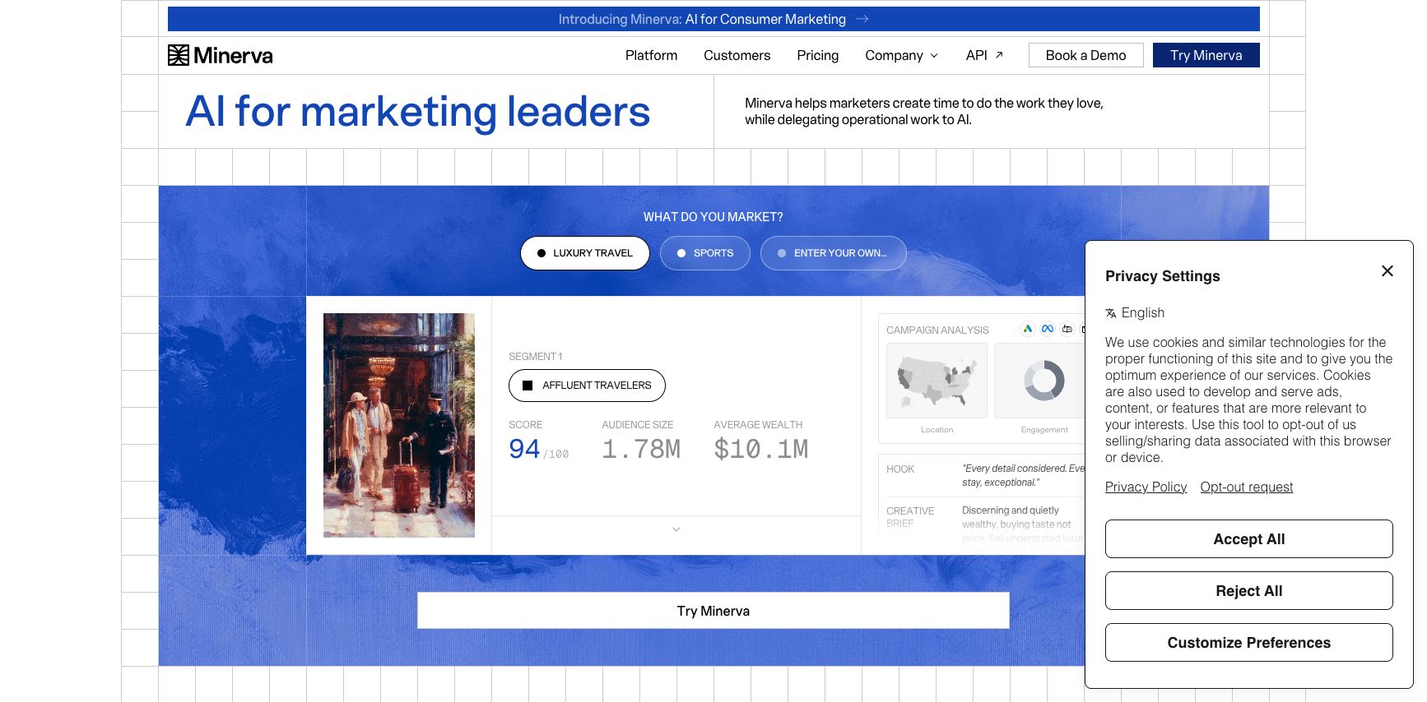Viewport: 1427px width, 702px height.
Task: Click the Book a Demo button
Action: [1085, 55]
